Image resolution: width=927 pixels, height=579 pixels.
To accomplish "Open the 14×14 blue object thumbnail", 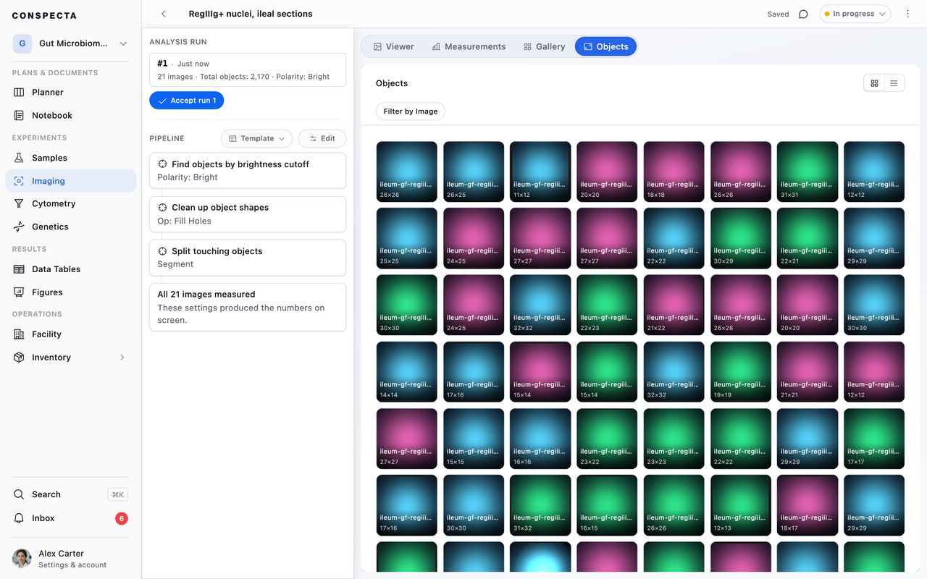I will (x=407, y=372).
